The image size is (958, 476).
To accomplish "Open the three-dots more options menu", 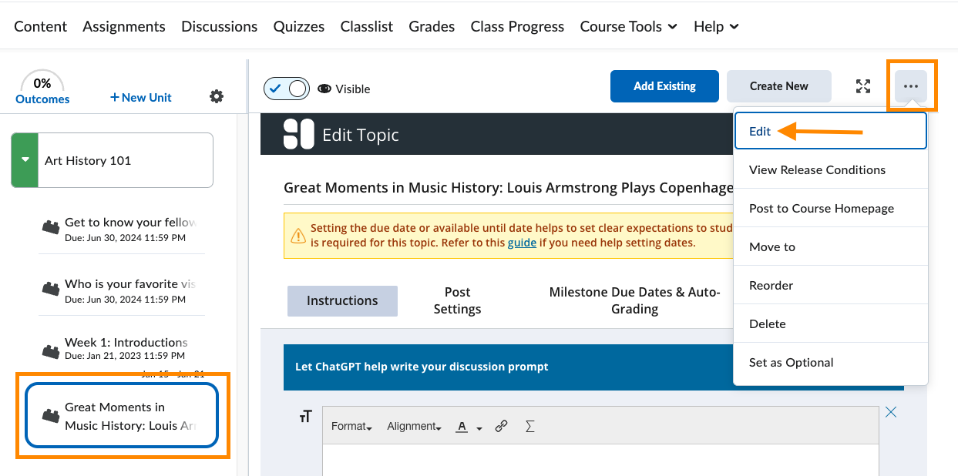I will (x=911, y=86).
